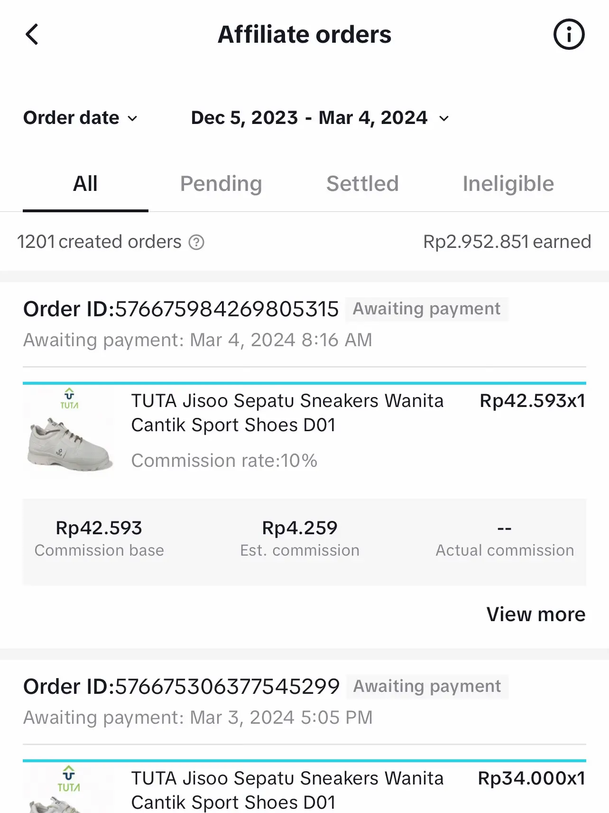Image resolution: width=609 pixels, height=813 pixels.
Task: Tap the back arrow icon
Action: [x=32, y=35]
